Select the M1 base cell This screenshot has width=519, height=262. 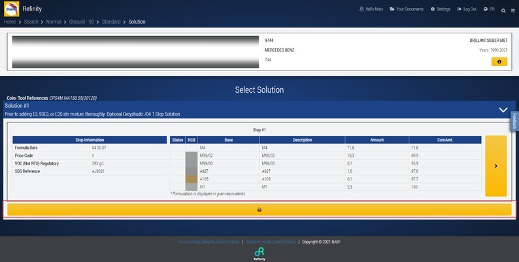229,187
